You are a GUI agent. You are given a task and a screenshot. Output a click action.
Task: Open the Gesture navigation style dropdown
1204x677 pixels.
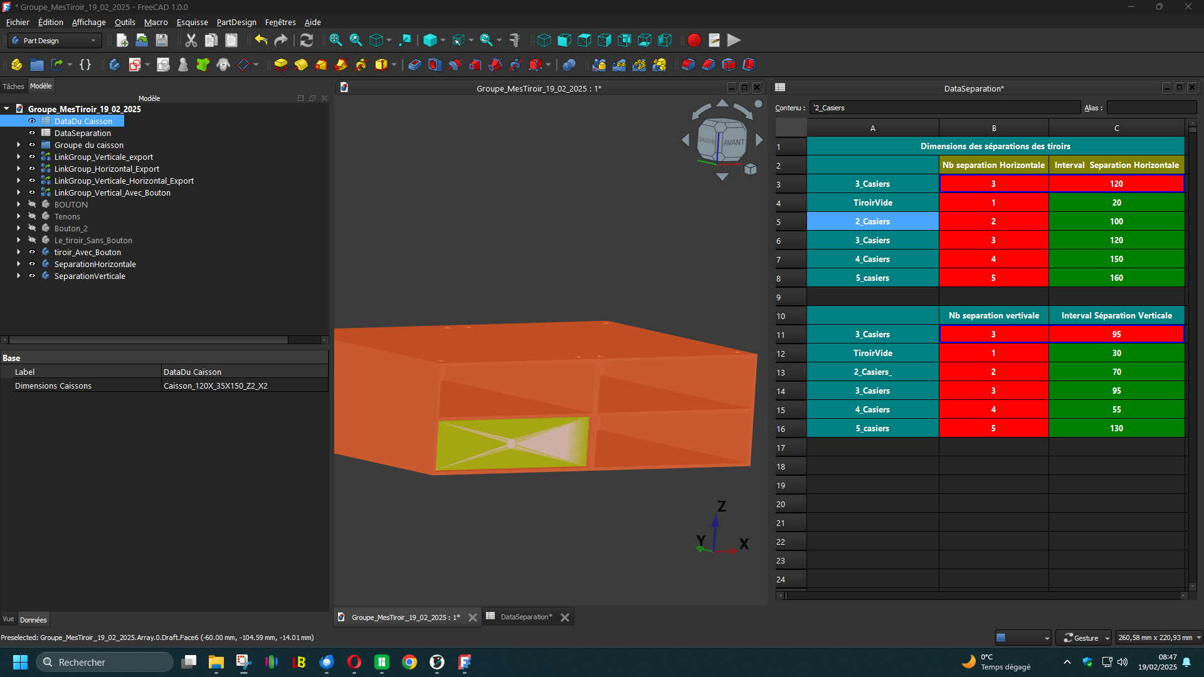point(1084,638)
